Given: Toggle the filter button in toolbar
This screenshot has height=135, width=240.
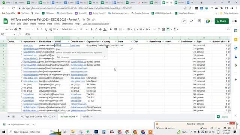Looking at the screenshot, I should (x=168, y=29).
